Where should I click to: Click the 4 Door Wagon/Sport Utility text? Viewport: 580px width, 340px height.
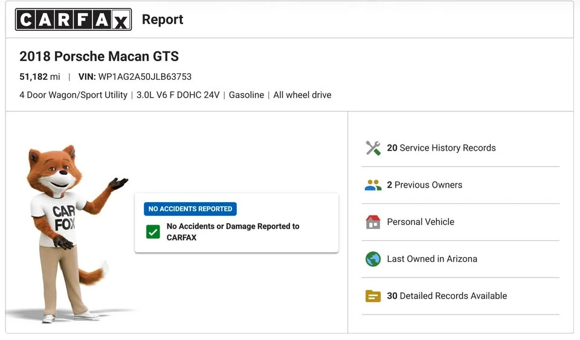pyautogui.click(x=73, y=95)
